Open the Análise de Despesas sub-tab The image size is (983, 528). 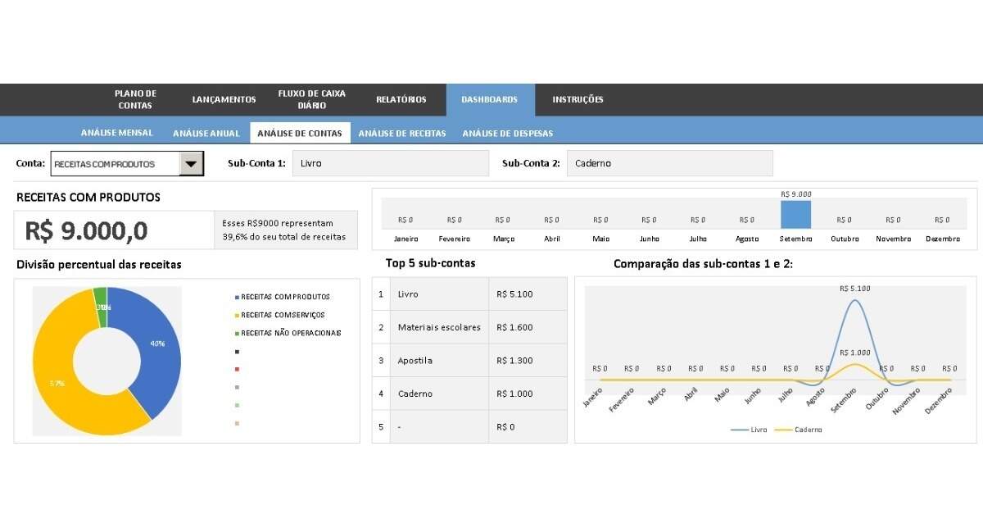507,134
